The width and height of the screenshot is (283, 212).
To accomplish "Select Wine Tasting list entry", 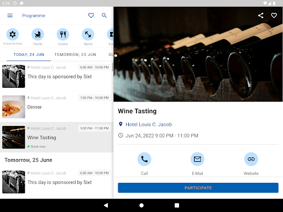I will pos(56,137).
